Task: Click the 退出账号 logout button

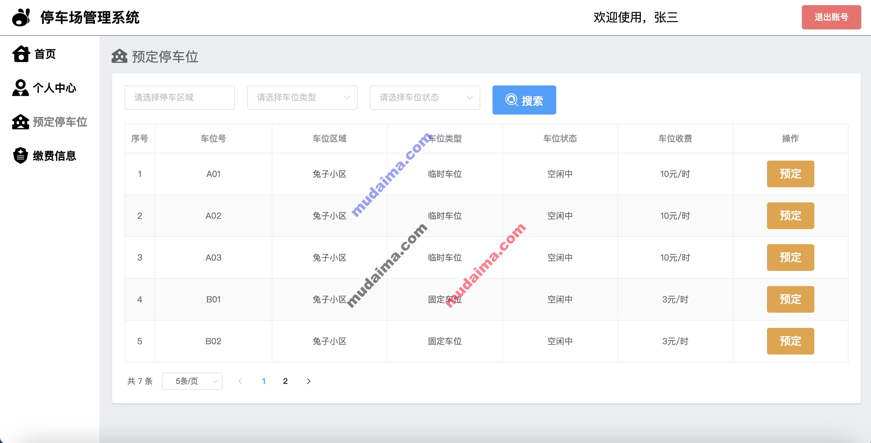Action: (831, 17)
